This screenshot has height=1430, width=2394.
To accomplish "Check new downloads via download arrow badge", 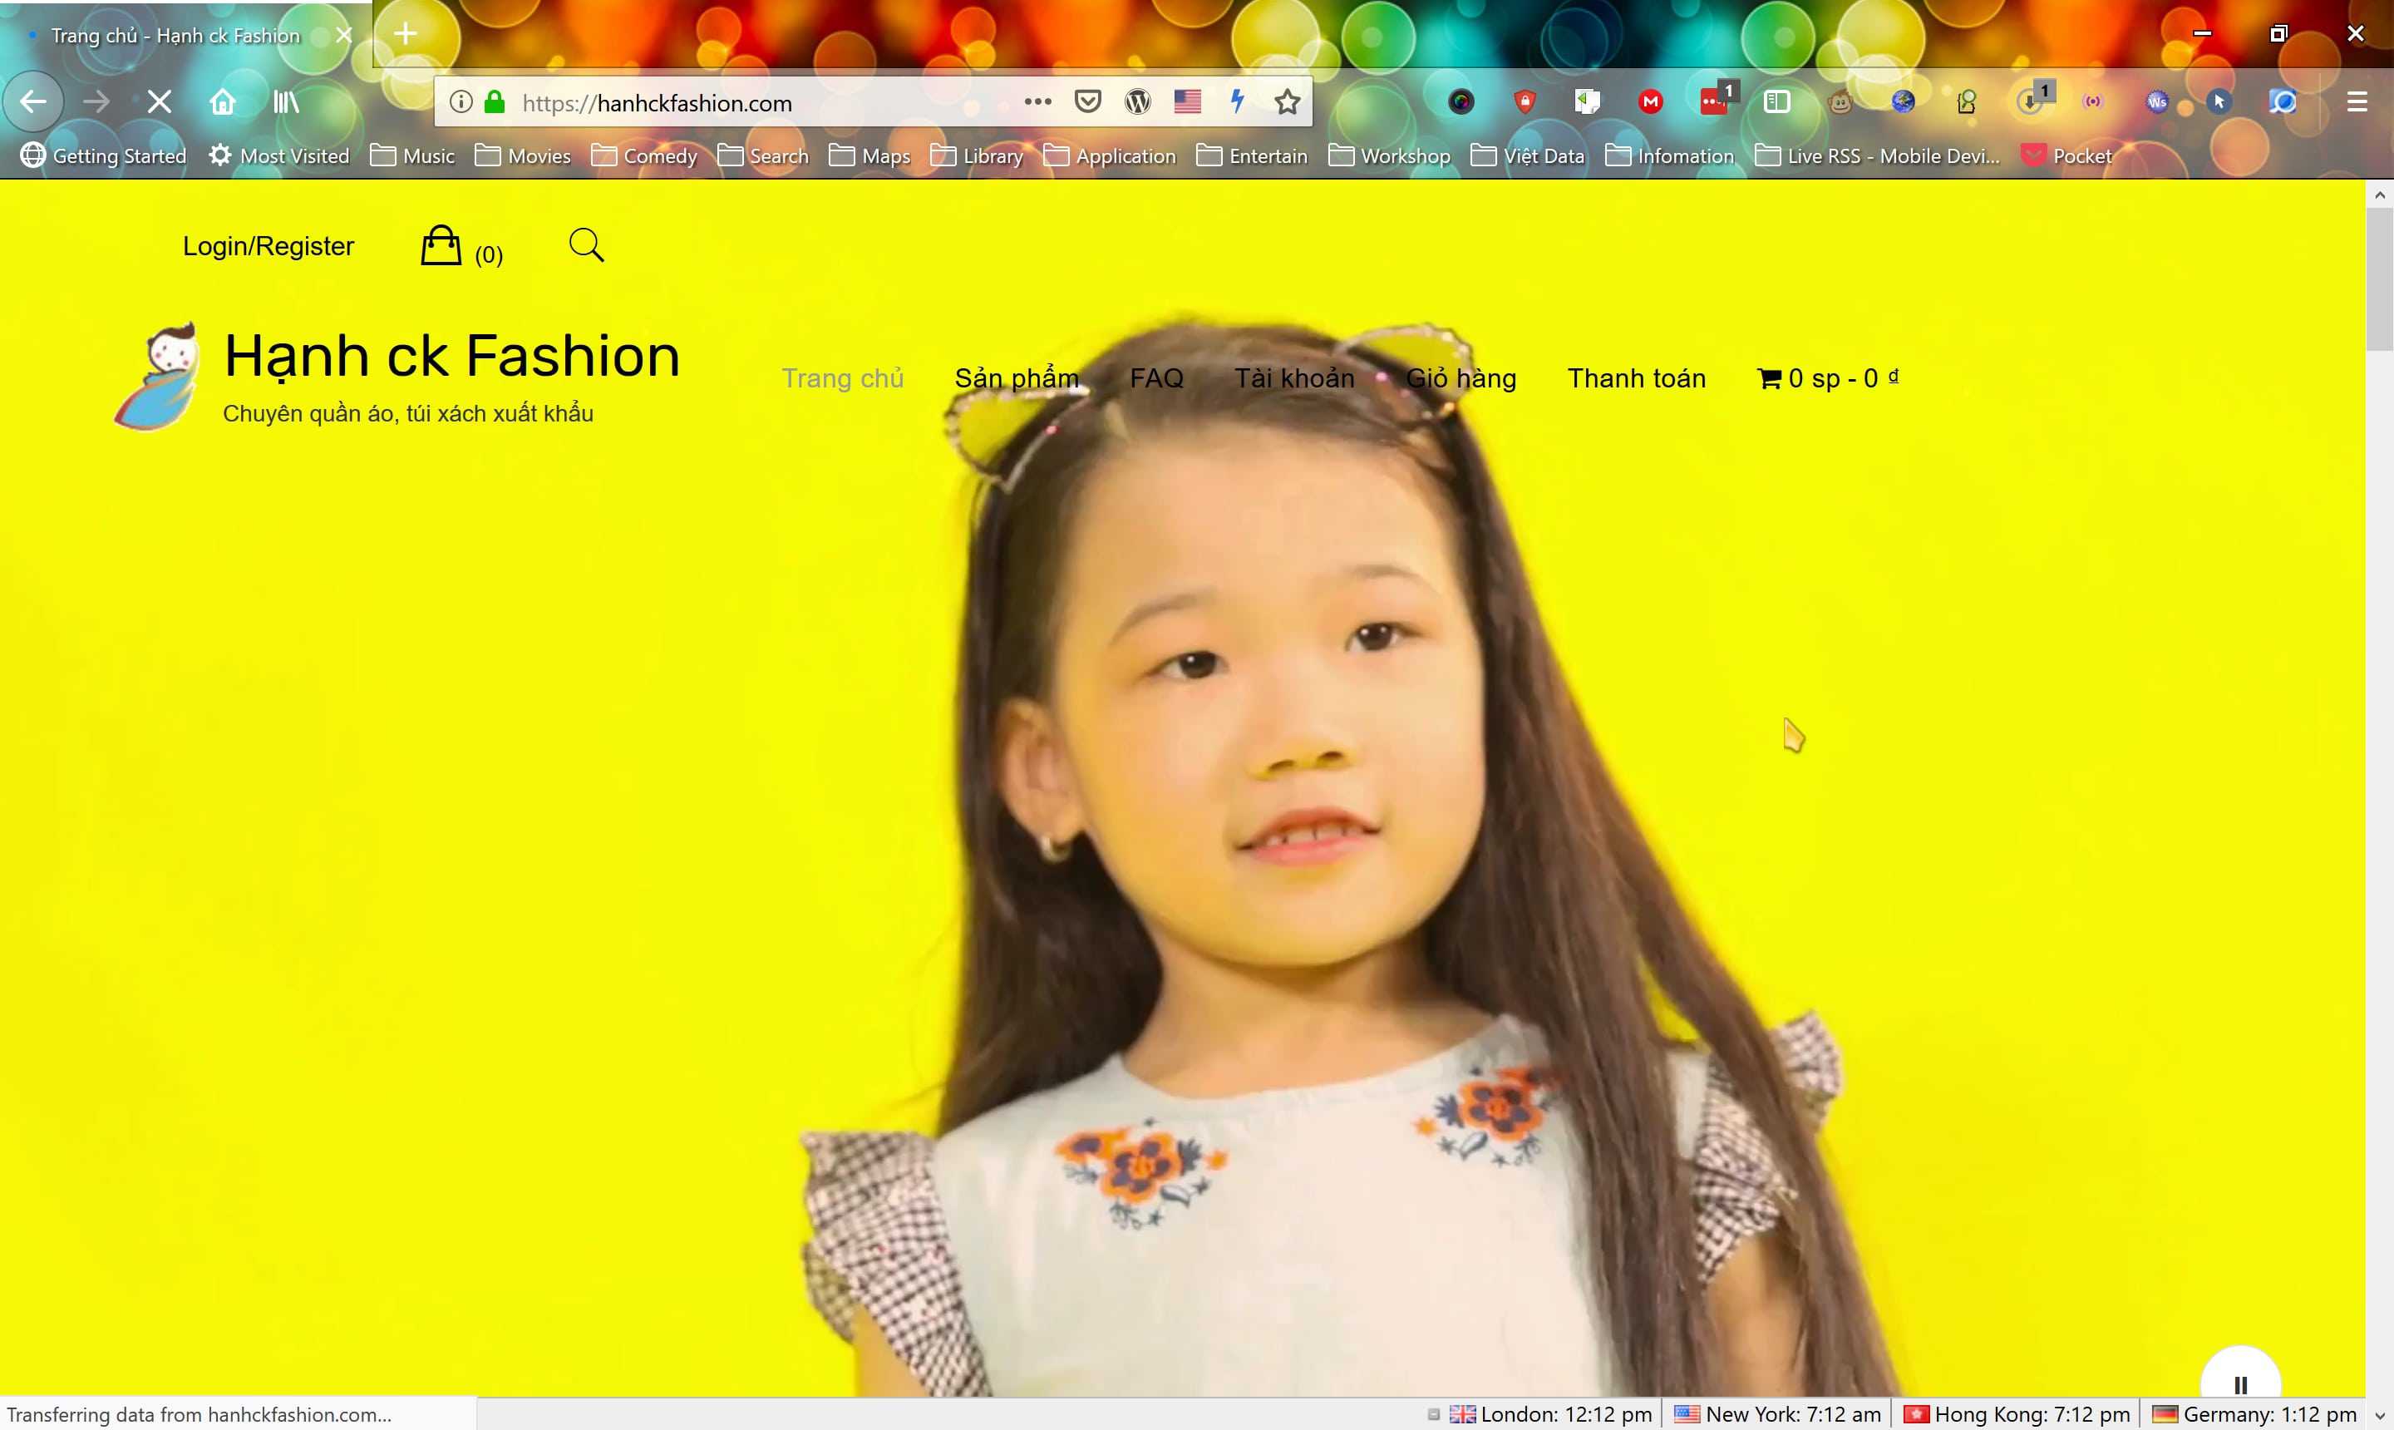I will point(2030,101).
